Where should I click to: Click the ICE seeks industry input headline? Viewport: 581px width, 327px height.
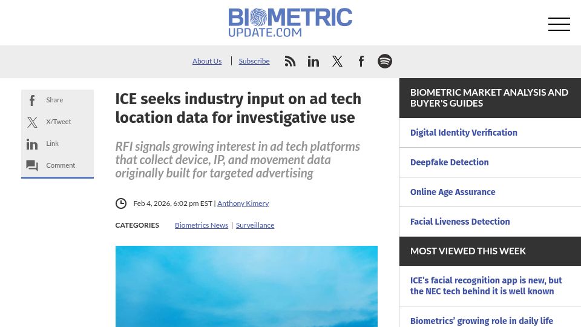[238, 108]
